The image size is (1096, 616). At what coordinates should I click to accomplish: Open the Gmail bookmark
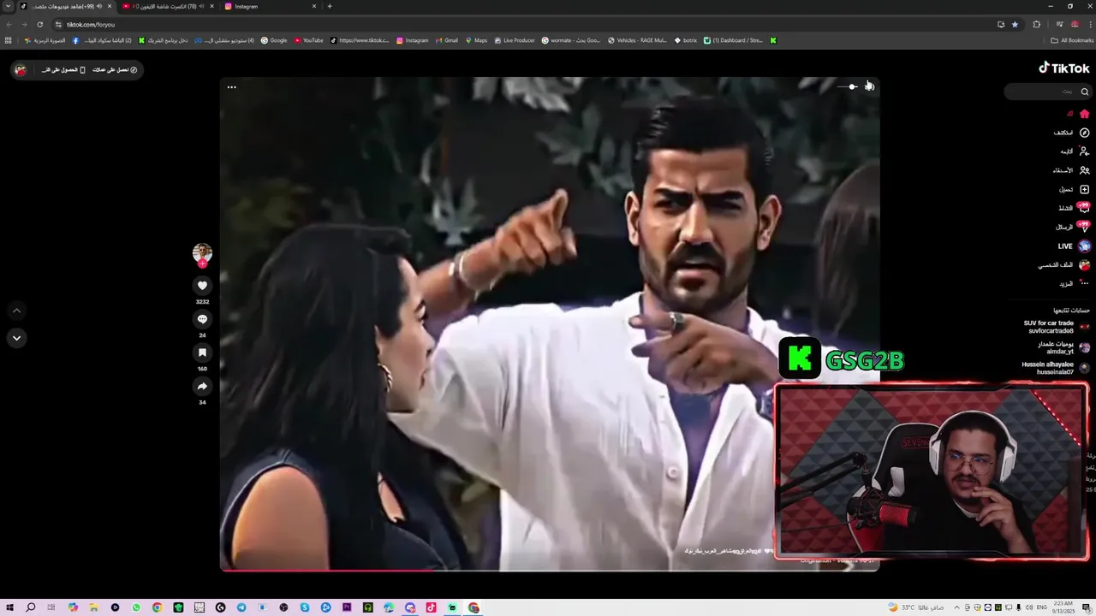pyautogui.click(x=446, y=40)
